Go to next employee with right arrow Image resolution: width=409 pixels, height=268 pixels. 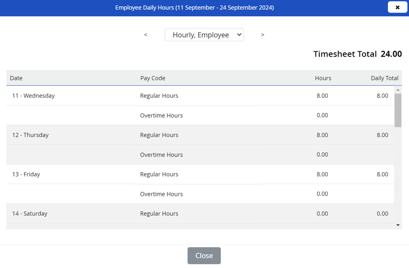coord(262,35)
